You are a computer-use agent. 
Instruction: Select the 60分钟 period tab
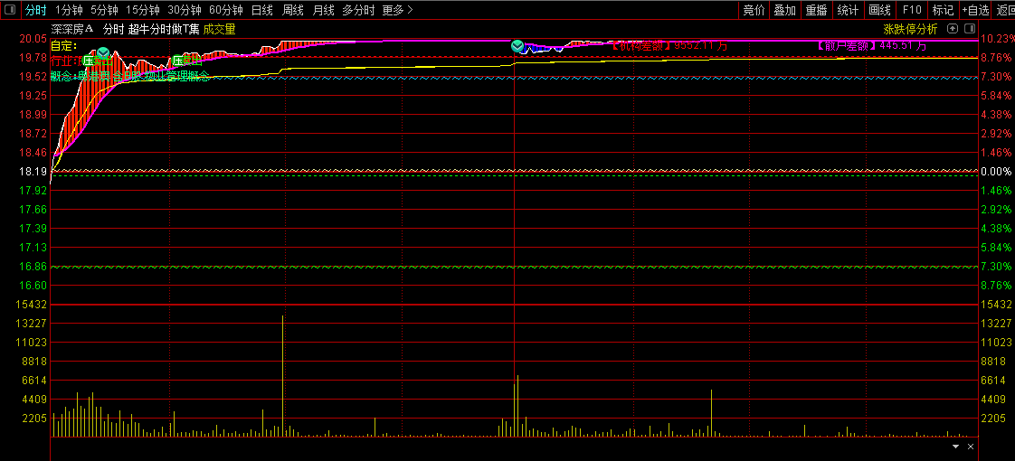[x=225, y=11]
